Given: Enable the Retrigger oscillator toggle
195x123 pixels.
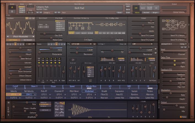Looking at the screenshot, I should click(28, 40).
